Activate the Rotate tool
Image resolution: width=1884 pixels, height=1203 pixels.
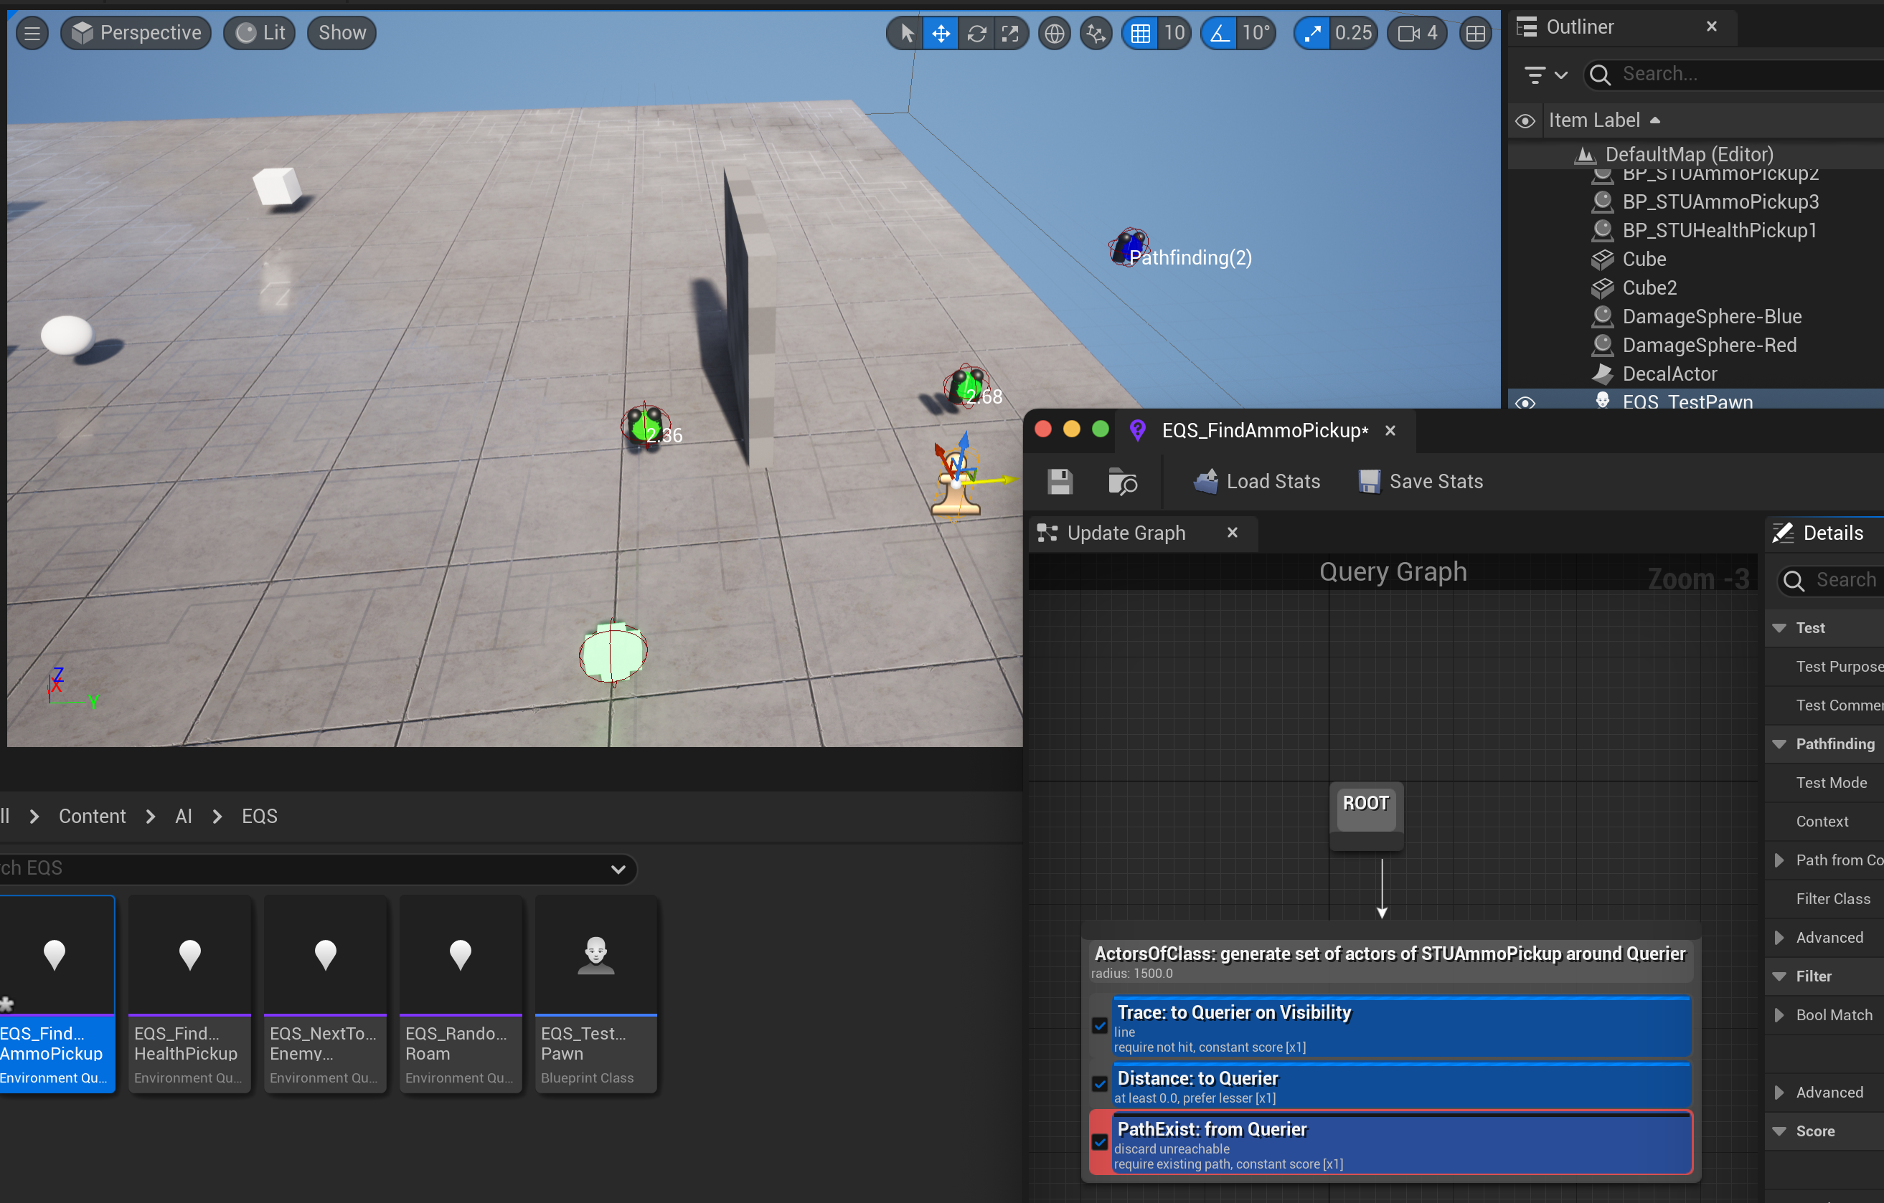click(976, 33)
